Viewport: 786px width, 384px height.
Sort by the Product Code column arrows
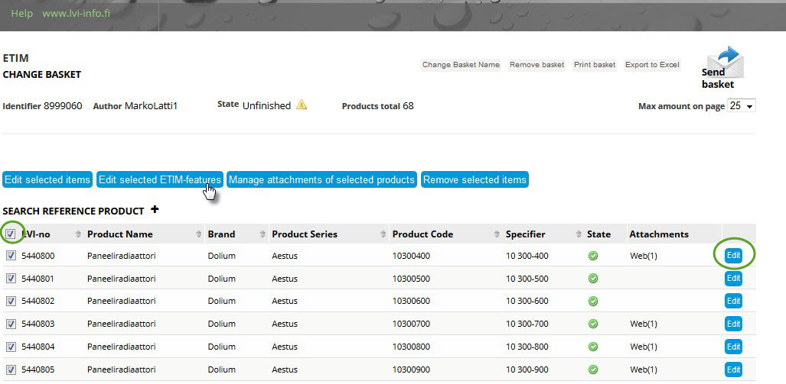pos(497,234)
